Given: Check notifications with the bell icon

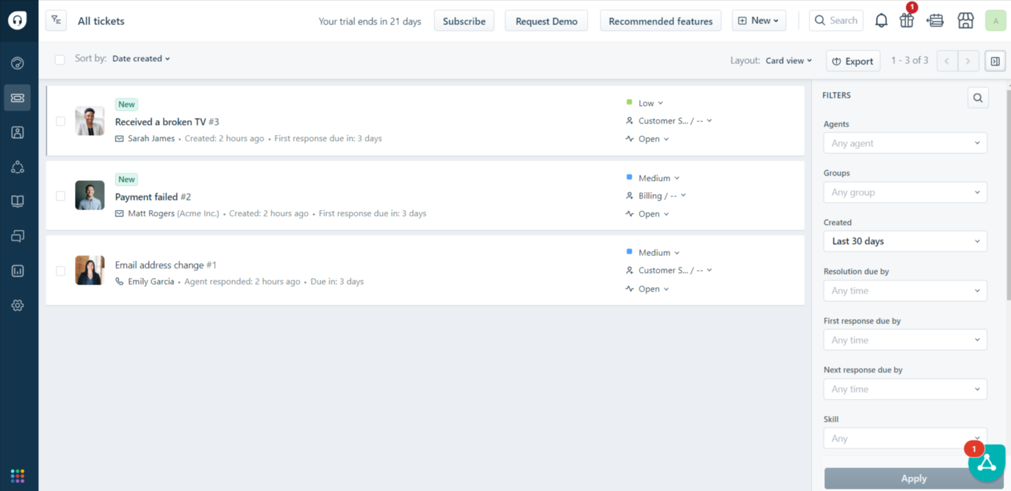Looking at the screenshot, I should point(881,20).
